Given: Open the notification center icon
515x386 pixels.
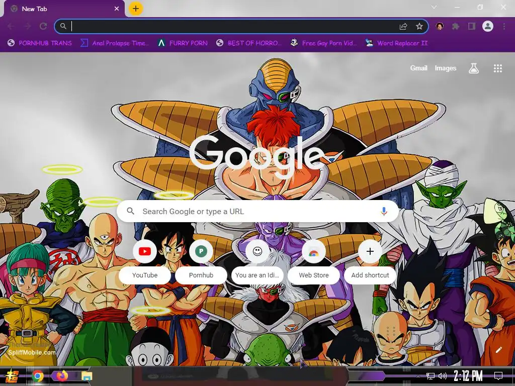Looking at the screenshot, I should coord(498,376).
